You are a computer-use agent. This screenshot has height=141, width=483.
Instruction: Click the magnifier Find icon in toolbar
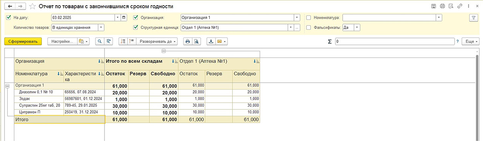(100, 41)
